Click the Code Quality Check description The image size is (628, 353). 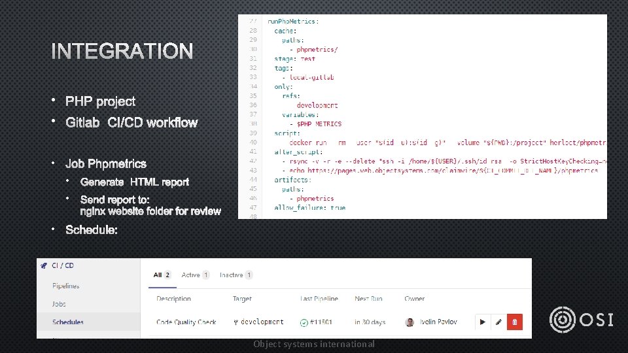pyautogui.click(x=186, y=322)
